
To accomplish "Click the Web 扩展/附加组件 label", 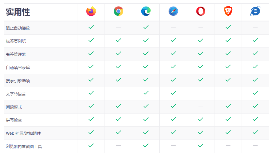I will (23, 133).
